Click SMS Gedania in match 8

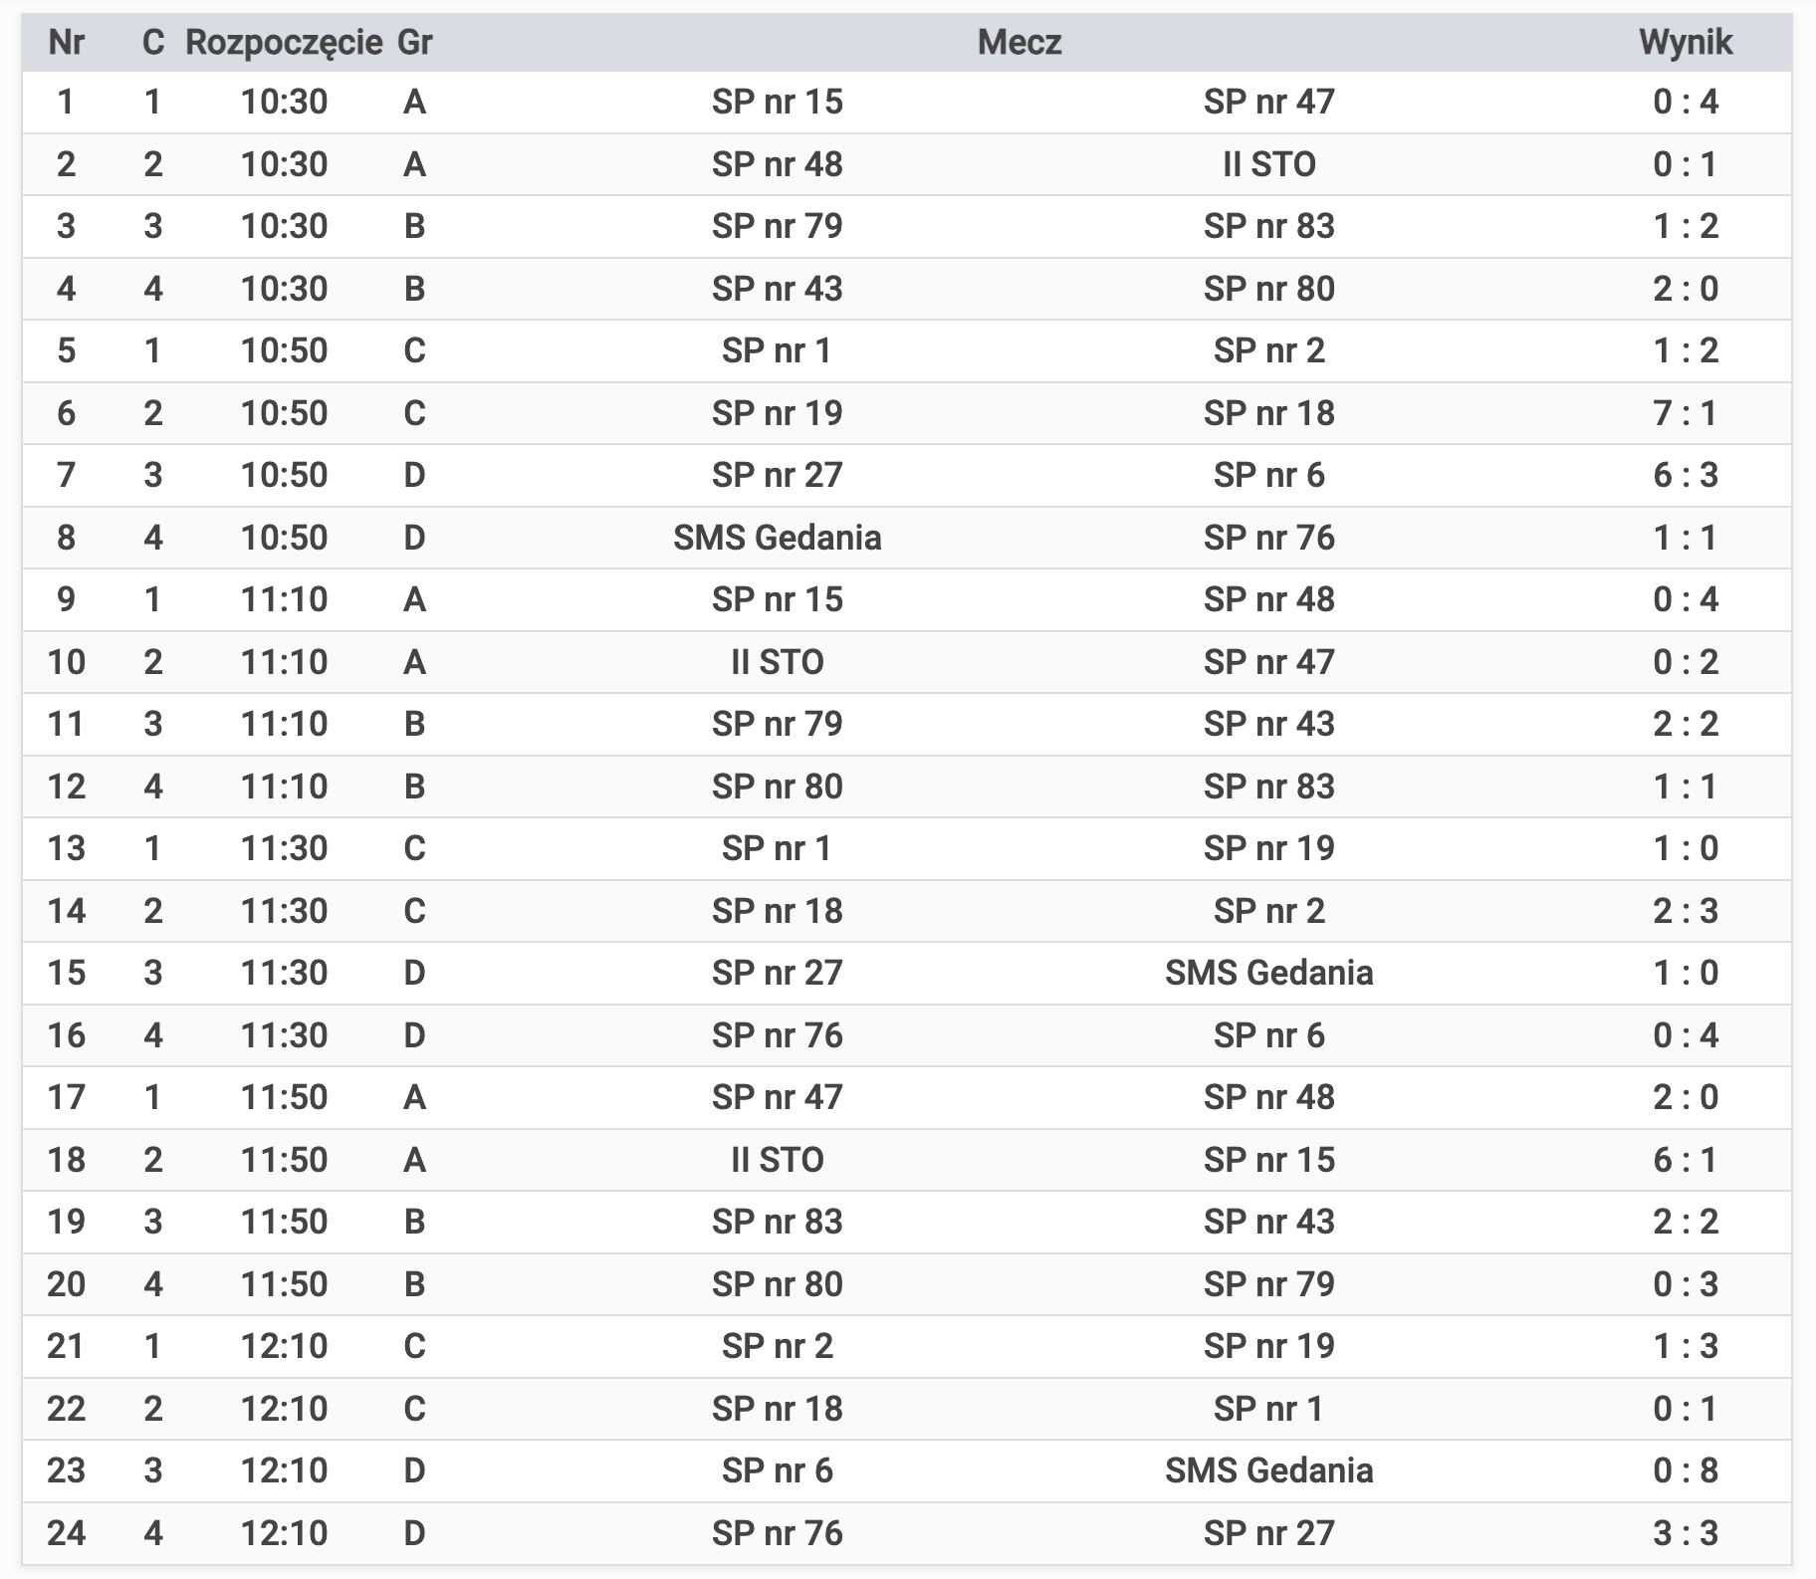(x=777, y=538)
